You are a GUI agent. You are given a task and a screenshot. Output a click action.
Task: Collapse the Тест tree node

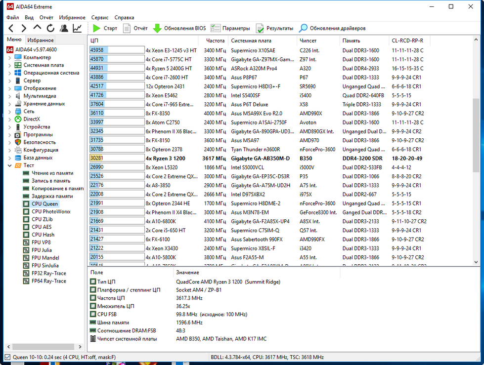9,165
